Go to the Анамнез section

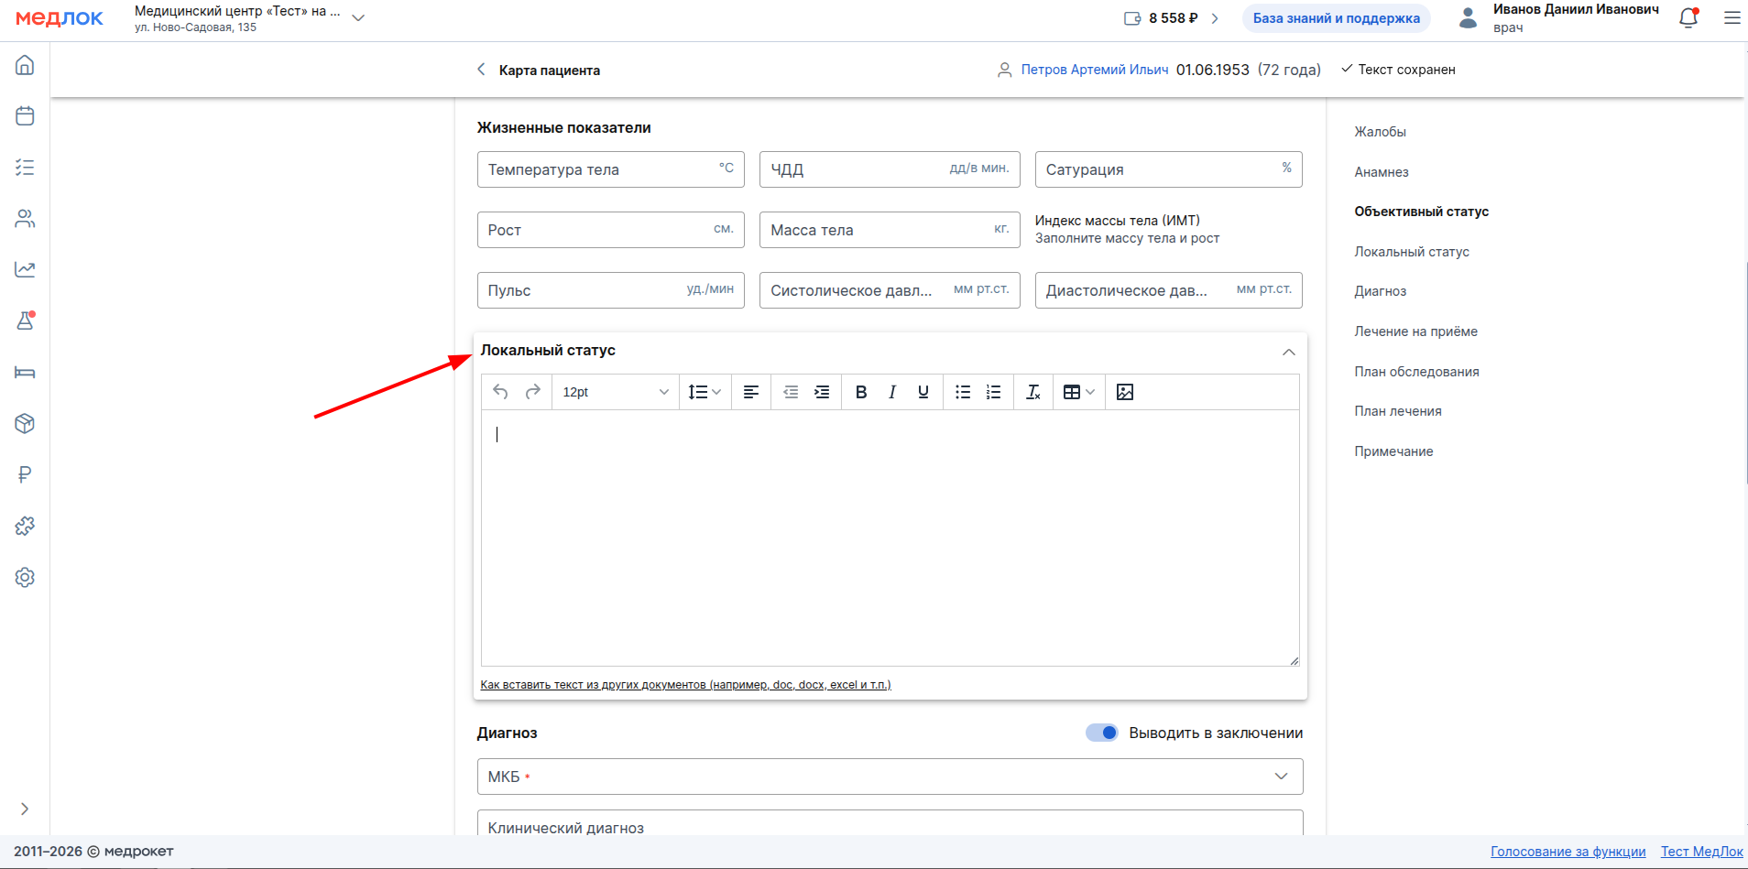click(x=1381, y=172)
